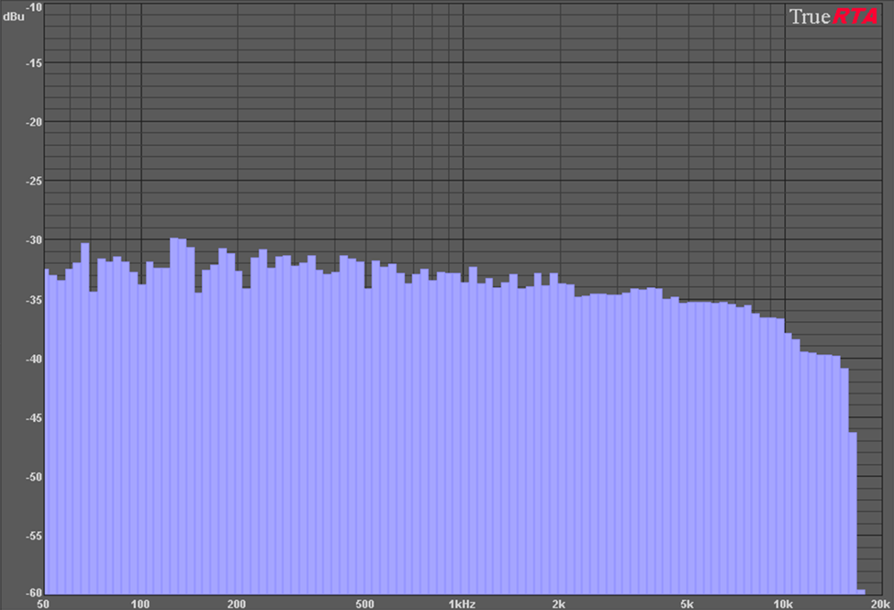Click the -55 level axis label
The image size is (894, 610).
point(34,537)
